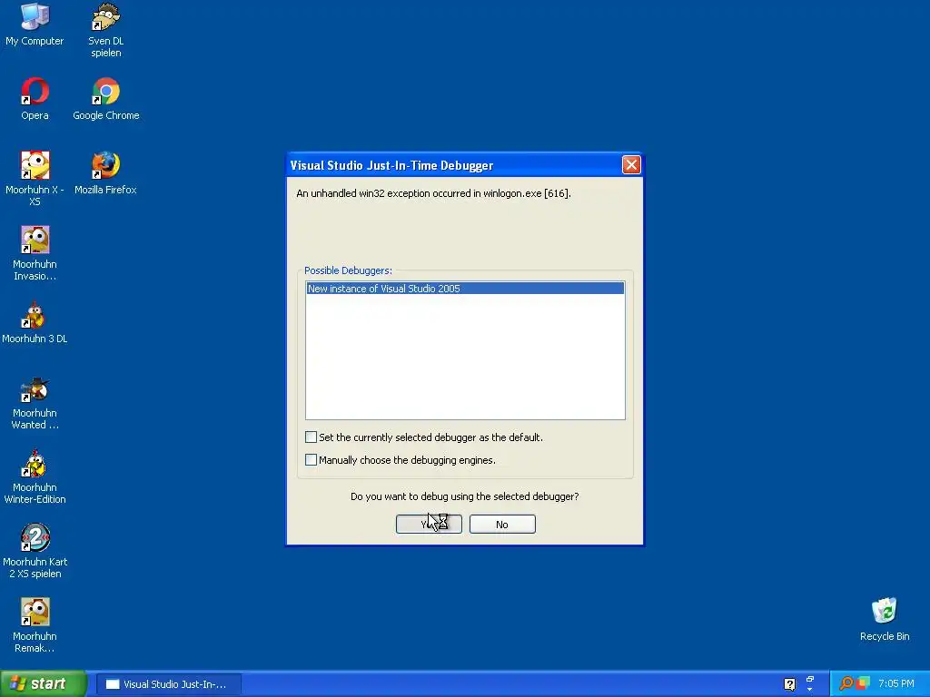Screen dimensions: 930x697
Task: Click the help question mark tray icon
Action: (x=789, y=684)
